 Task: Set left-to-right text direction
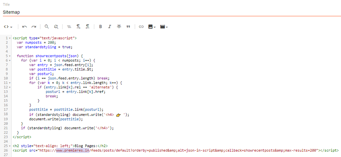pos(78,26)
